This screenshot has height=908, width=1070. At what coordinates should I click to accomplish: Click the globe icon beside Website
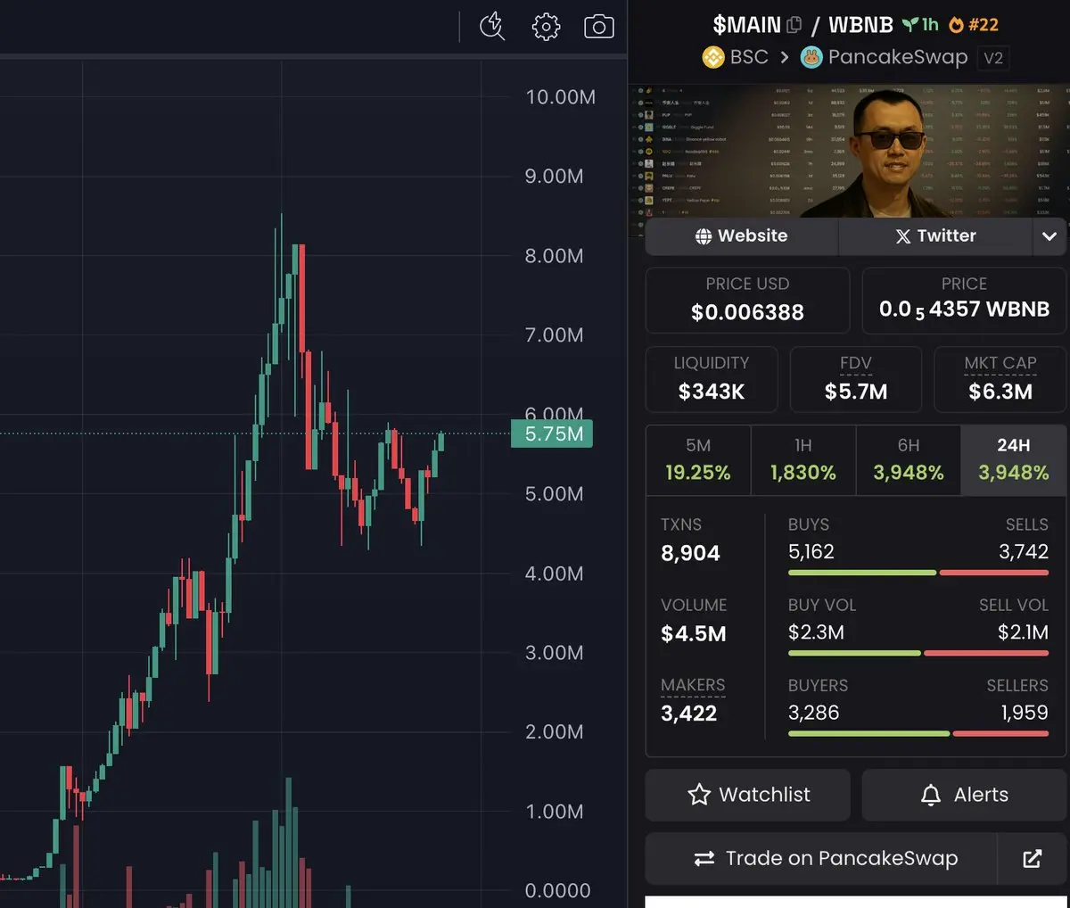click(x=704, y=236)
